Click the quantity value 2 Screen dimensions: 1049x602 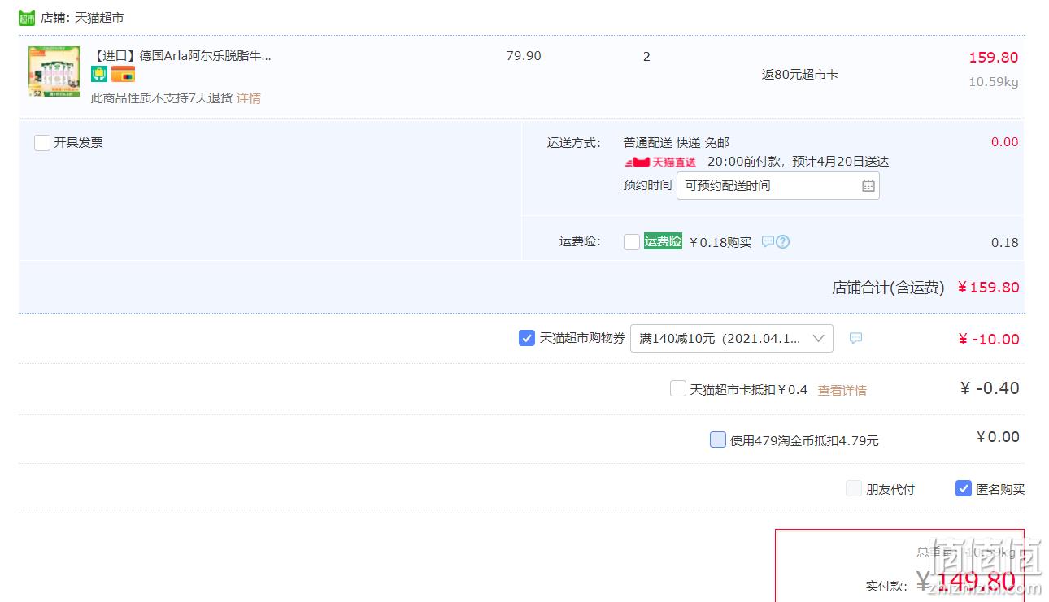tap(646, 57)
